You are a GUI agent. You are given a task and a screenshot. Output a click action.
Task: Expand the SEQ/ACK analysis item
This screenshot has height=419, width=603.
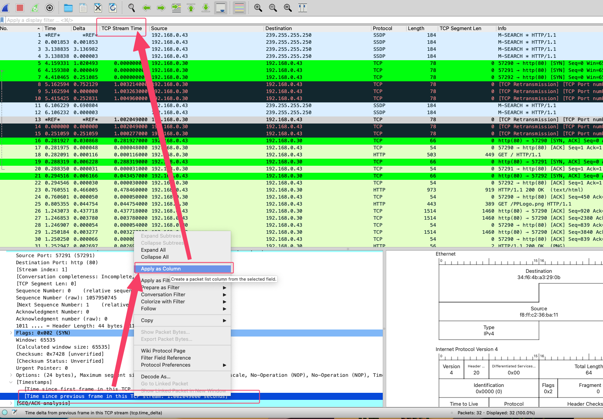[x=10, y=403]
